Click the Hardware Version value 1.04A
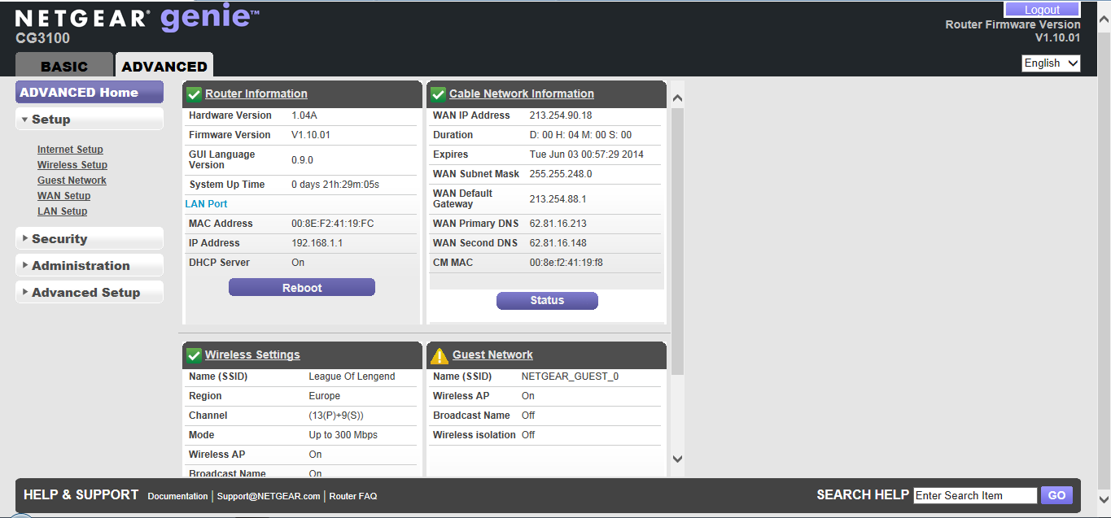1111x518 pixels. click(304, 115)
